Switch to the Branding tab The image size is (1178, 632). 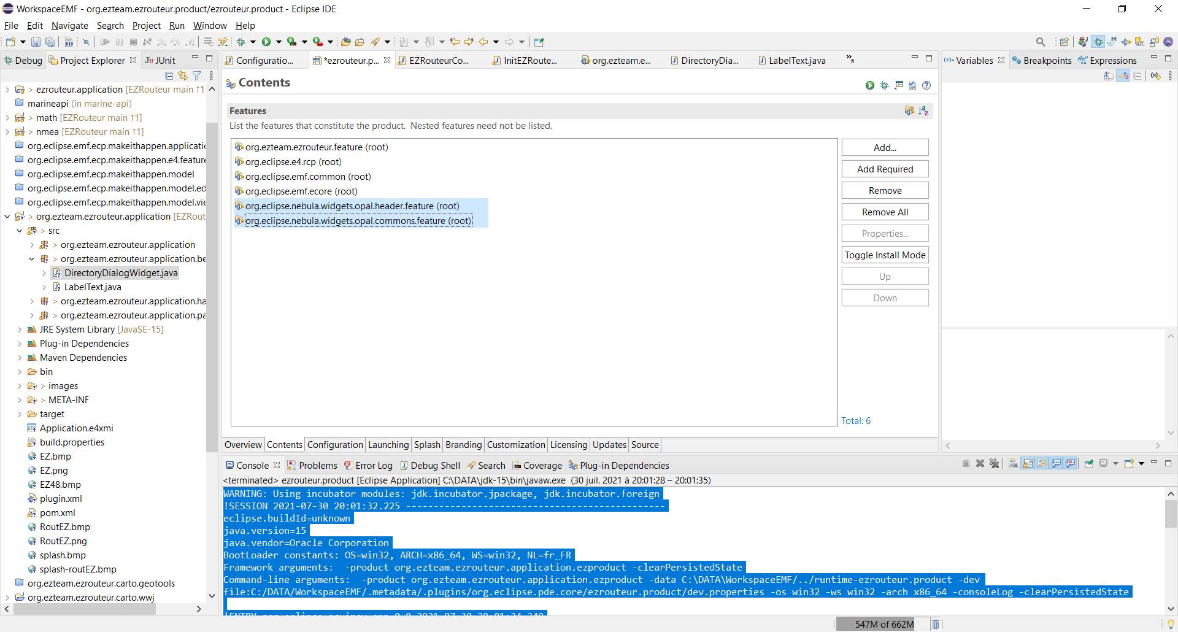[x=463, y=445]
